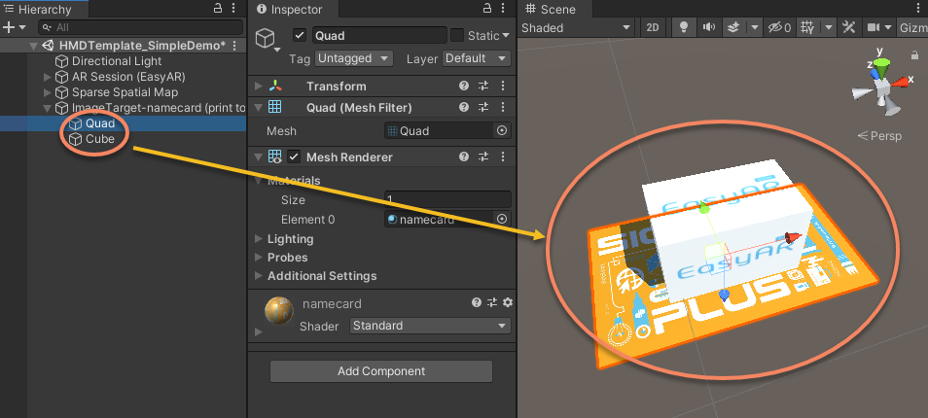Image resolution: width=928 pixels, height=418 pixels.
Task: Open Transform component help icon
Action: pyautogui.click(x=464, y=87)
